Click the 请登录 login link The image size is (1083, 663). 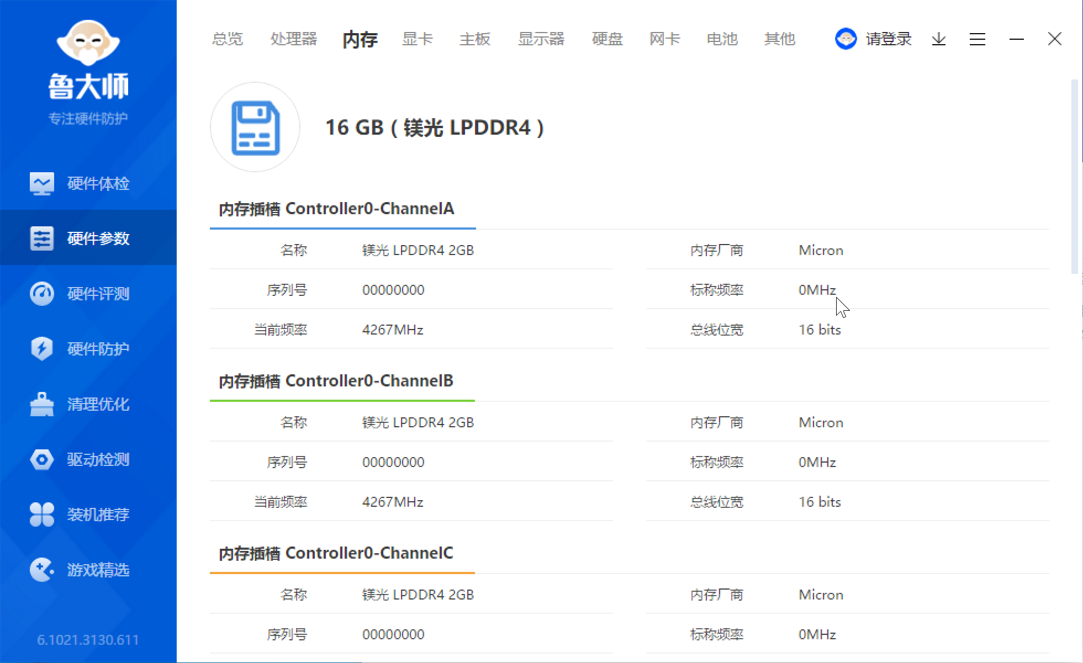coord(889,39)
